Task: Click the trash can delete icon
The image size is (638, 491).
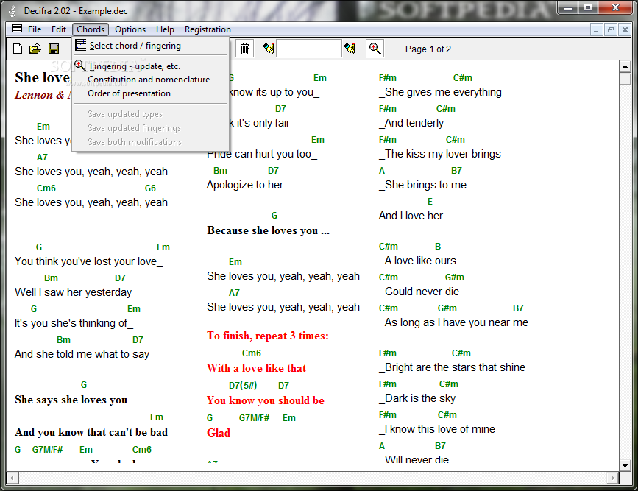Action: (x=244, y=49)
